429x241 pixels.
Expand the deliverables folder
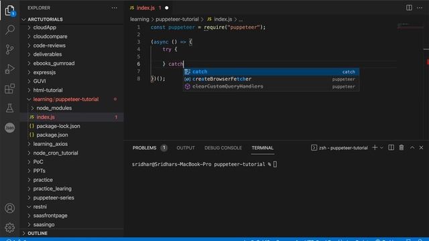(x=48, y=54)
